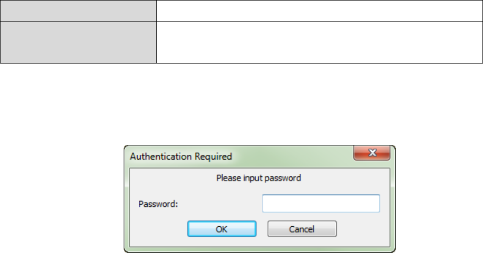Focus the Password input field
The width and height of the screenshot is (483, 253).
click(321, 204)
